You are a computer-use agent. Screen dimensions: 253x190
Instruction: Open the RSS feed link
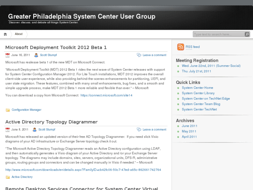click(x=192, y=47)
